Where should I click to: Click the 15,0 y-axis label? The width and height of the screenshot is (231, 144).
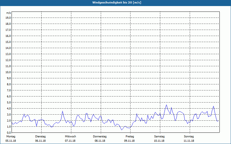(x=8, y=42)
